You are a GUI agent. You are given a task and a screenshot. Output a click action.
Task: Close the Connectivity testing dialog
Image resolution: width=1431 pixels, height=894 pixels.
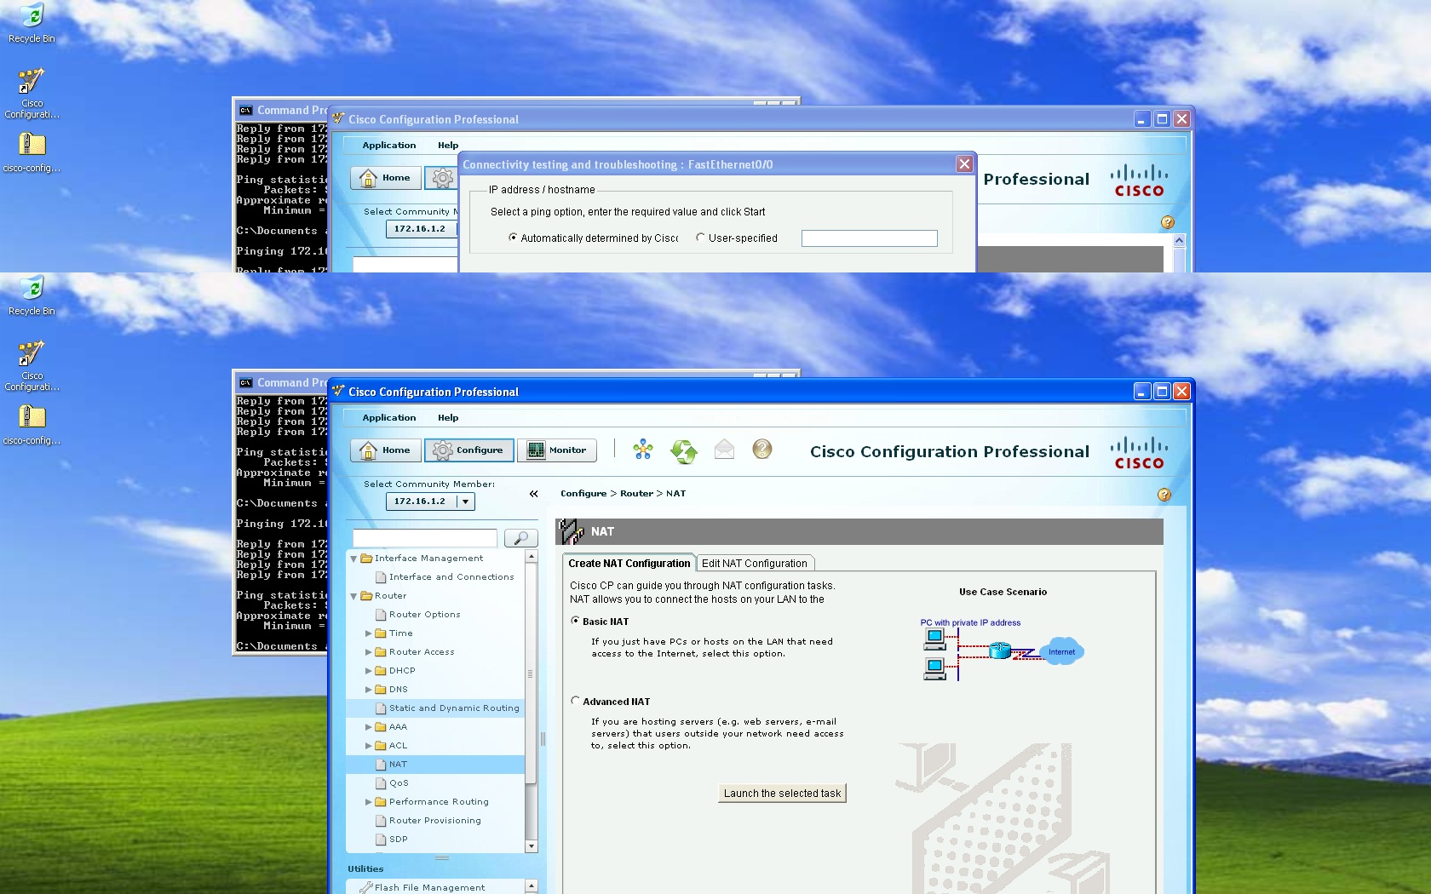click(963, 164)
